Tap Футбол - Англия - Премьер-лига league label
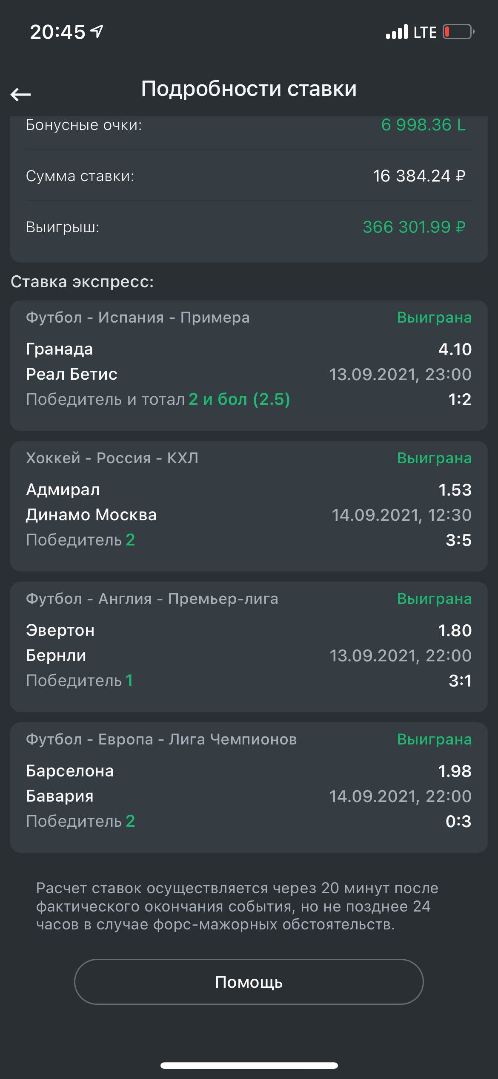The width and height of the screenshot is (498, 1079). point(152,599)
